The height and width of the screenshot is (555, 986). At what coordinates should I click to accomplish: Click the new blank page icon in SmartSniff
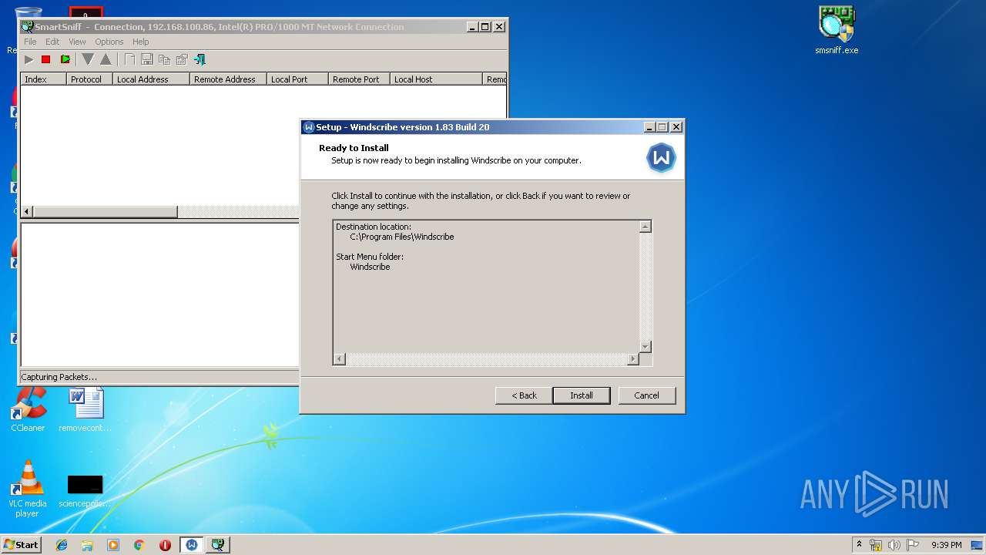(x=129, y=59)
